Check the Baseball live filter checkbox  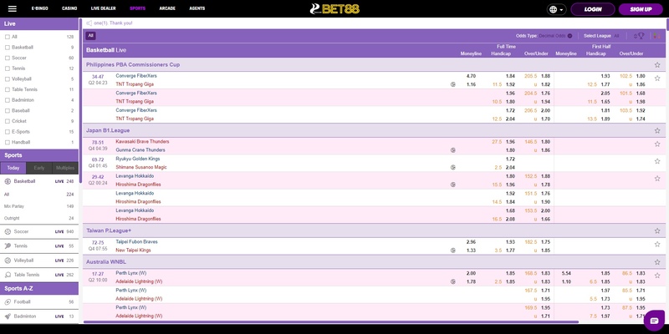[x=8, y=111]
